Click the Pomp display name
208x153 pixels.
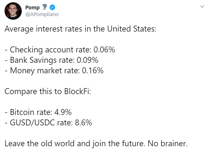pyautogui.click(x=32, y=8)
